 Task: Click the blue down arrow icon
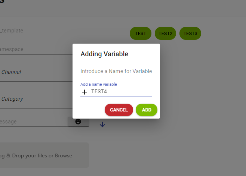[102, 125]
